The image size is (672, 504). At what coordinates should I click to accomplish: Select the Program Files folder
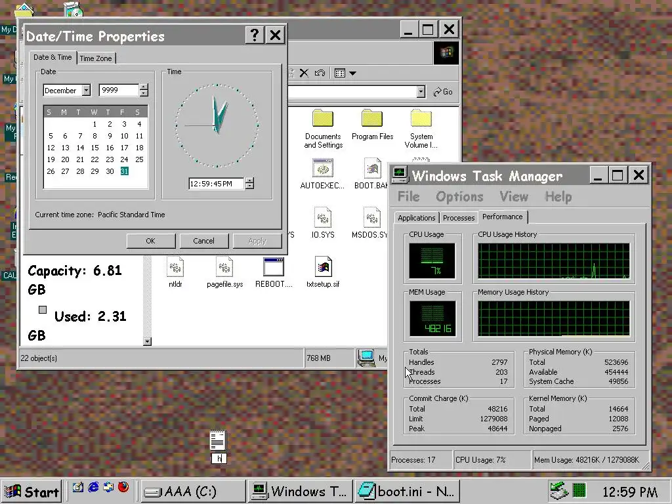point(372,125)
